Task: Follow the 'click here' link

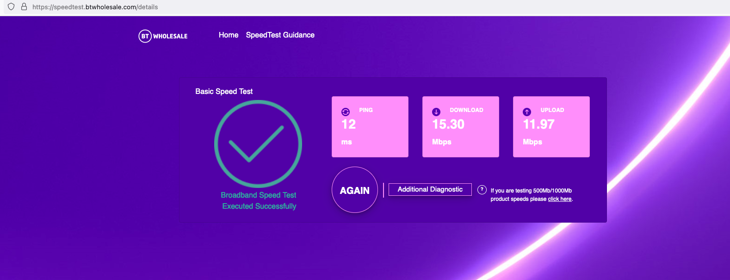Action: 560,199
